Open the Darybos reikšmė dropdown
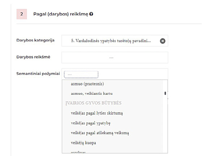 [x=115, y=58]
